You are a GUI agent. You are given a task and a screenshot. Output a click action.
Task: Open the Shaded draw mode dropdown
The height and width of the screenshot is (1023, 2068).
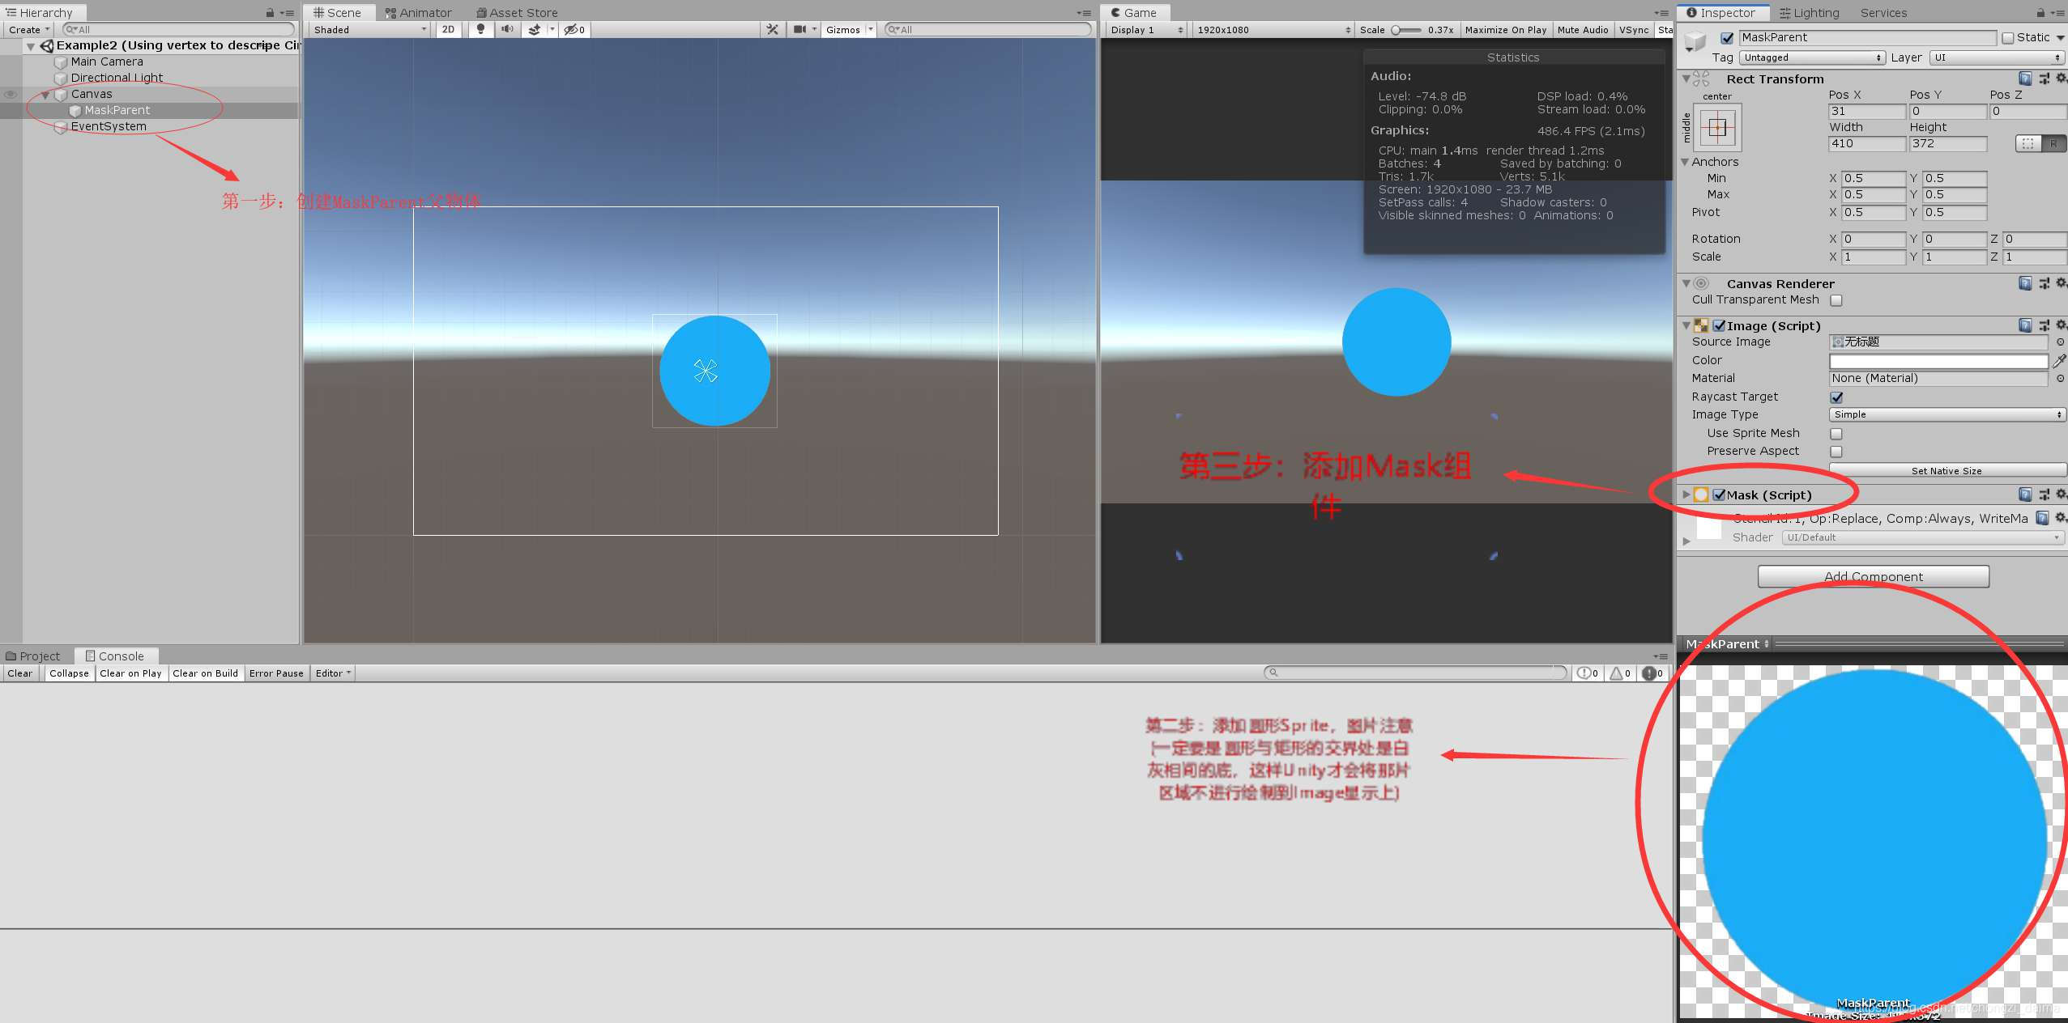pos(369,29)
